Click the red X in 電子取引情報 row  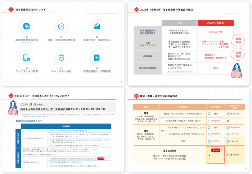(x=210, y=156)
